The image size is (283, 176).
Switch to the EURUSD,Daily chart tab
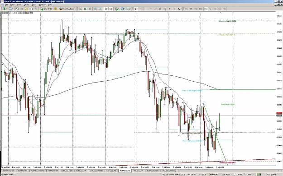pyautogui.click(x=67, y=171)
